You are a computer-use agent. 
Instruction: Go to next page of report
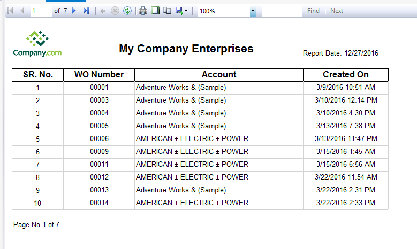pyautogui.click(x=74, y=11)
